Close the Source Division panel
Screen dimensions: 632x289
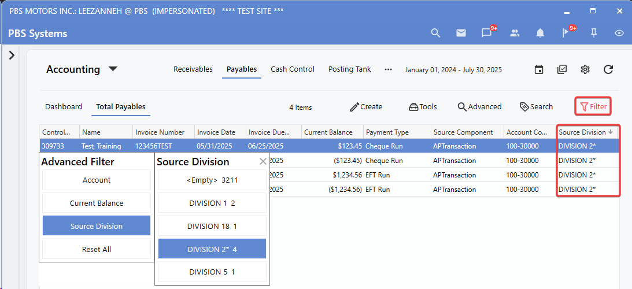pos(263,162)
